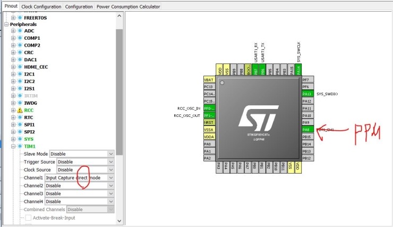Open the Combined Channels dropdown
This screenshot has width=393, height=227.
(90, 210)
